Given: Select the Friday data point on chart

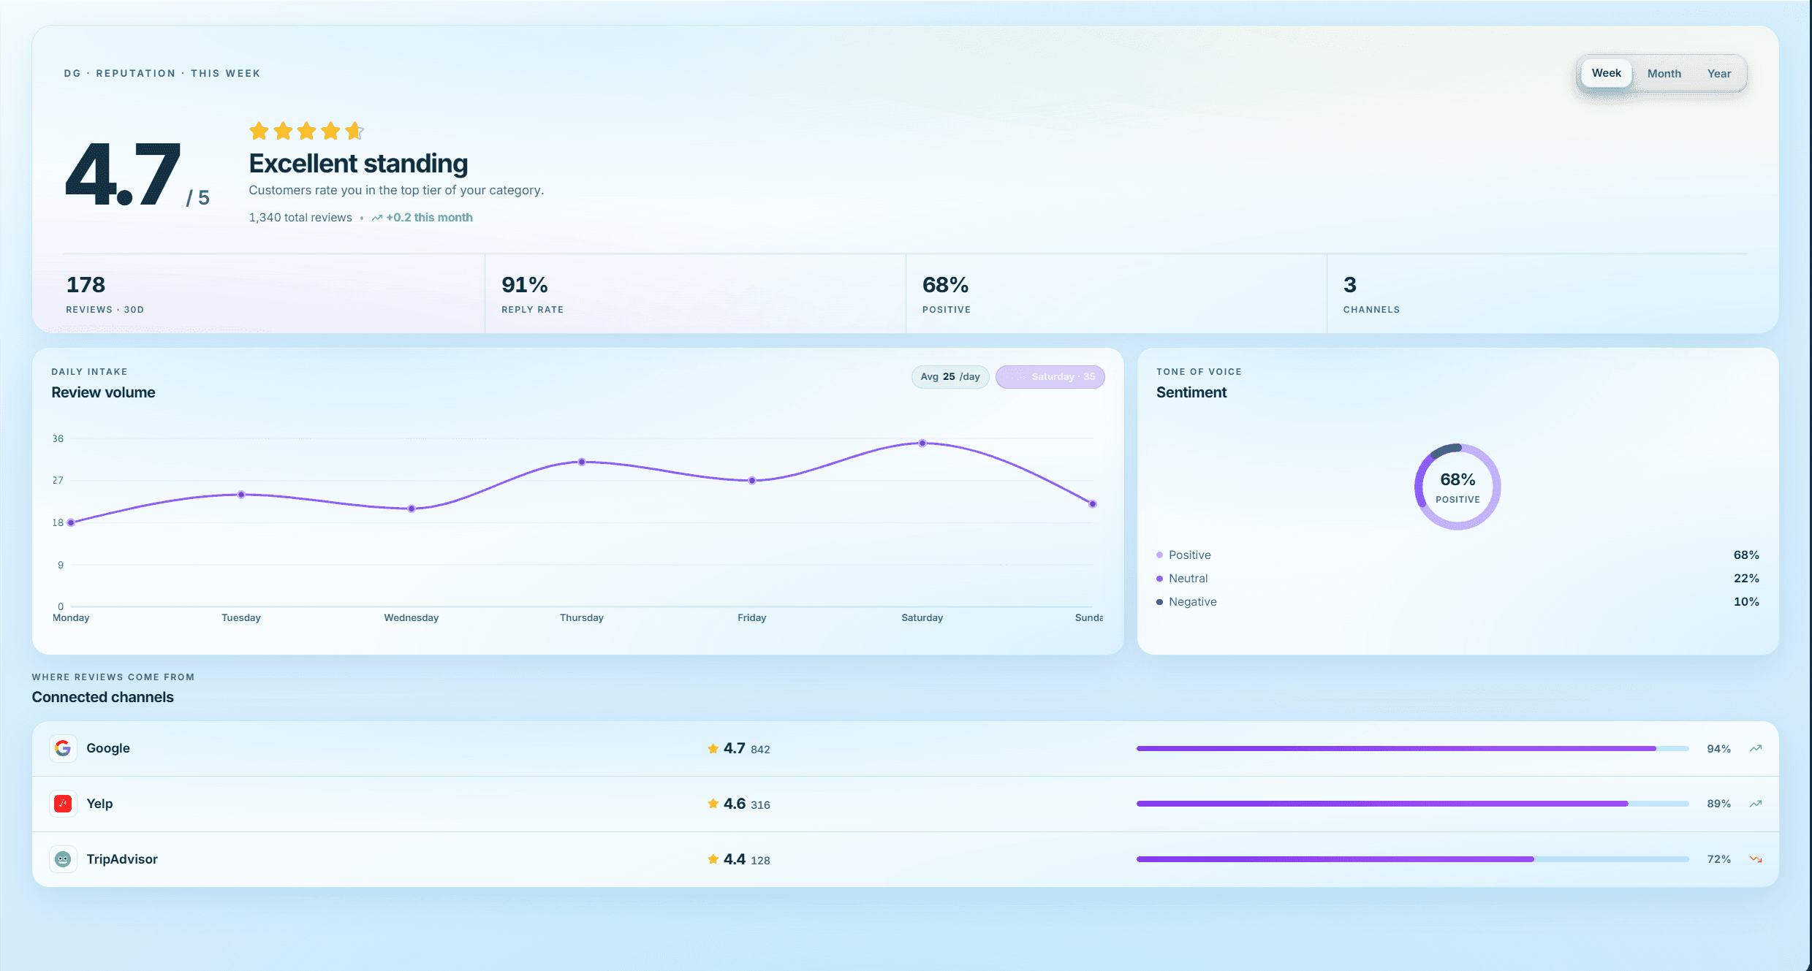Looking at the screenshot, I should click(752, 481).
